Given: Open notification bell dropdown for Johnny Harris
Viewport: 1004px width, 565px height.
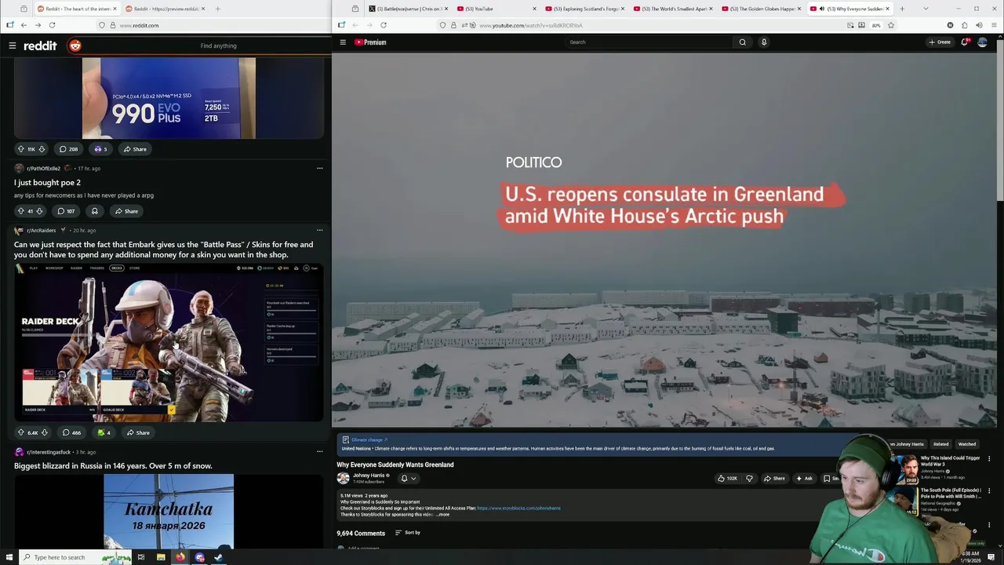Looking at the screenshot, I should pos(409,479).
